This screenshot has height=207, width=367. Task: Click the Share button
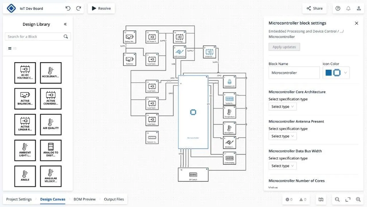(315, 8)
